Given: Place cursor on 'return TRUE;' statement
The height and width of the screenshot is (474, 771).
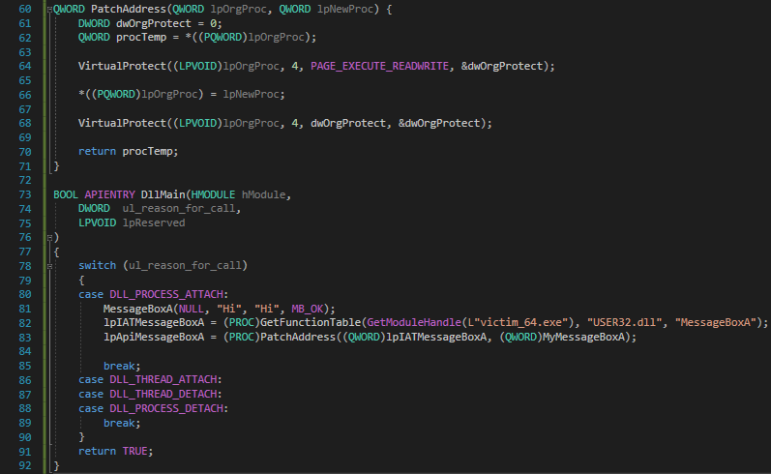Looking at the screenshot, I should point(115,451).
